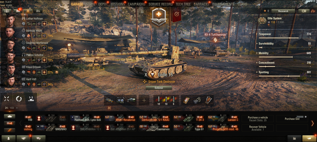Expand the Firepower parameter section
Screen dimensions: 317x142
284,34
